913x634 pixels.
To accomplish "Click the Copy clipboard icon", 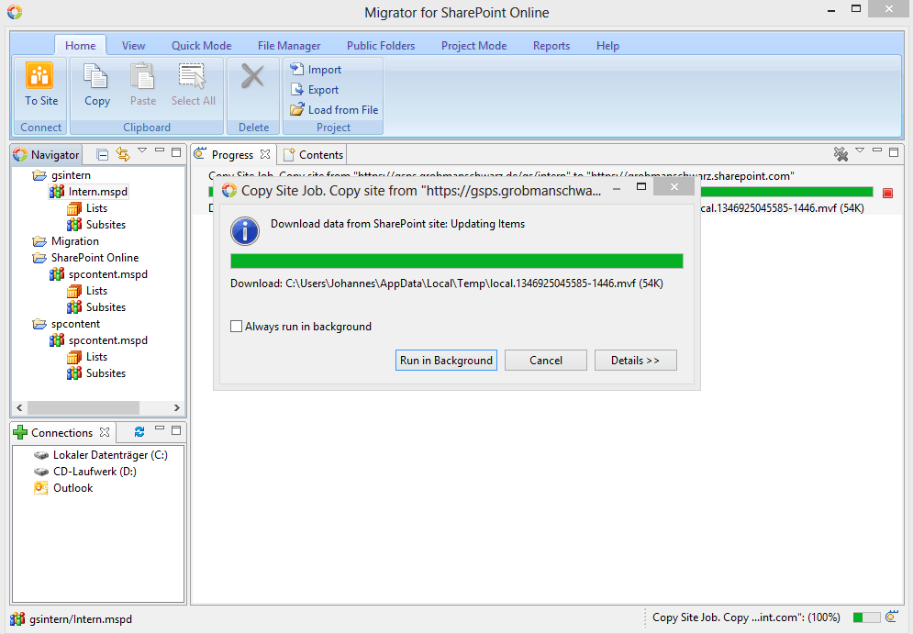I will (96, 77).
